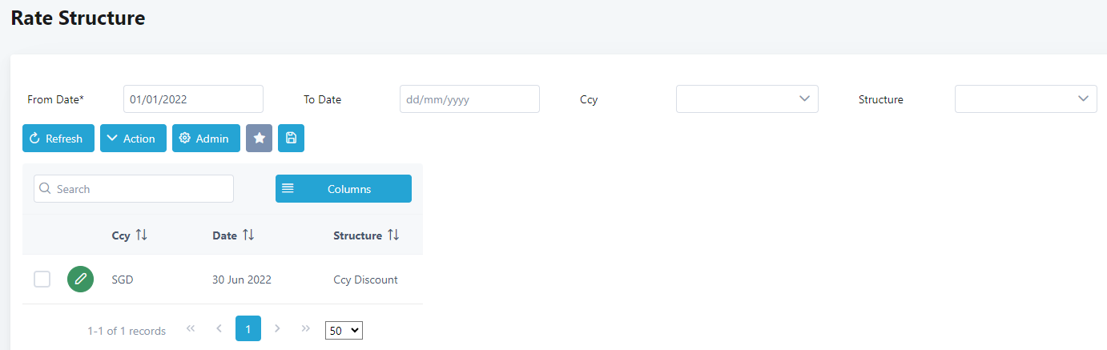
Task: Jump to last page arrow
Action: (305, 328)
